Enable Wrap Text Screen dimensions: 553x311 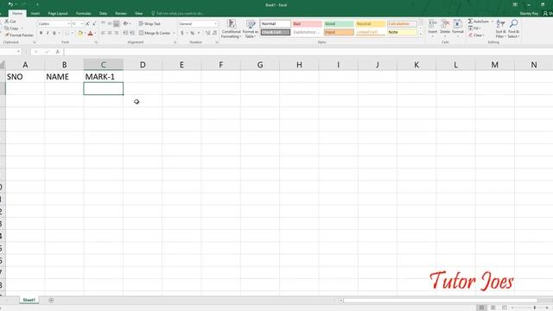[149, 23]
